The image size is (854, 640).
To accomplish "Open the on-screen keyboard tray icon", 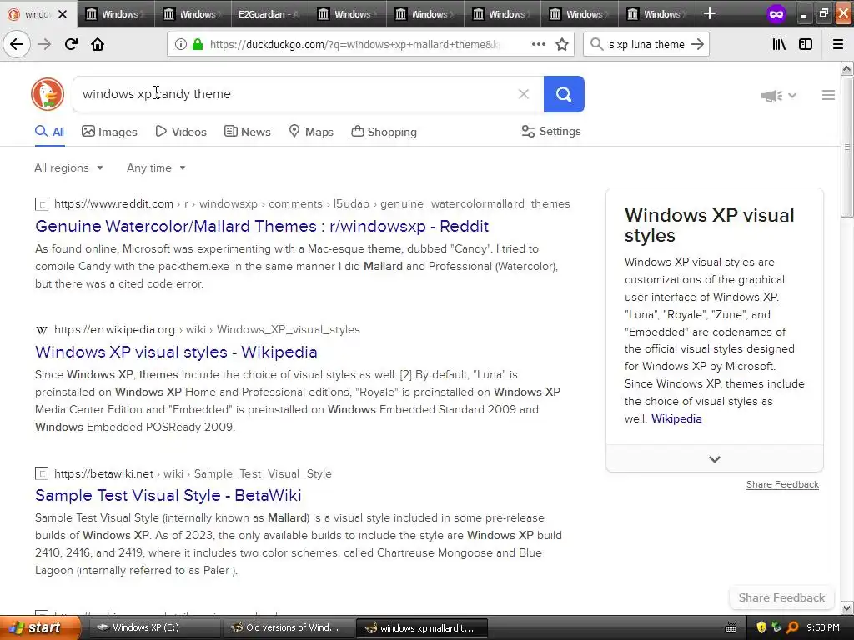I will 731,628.
